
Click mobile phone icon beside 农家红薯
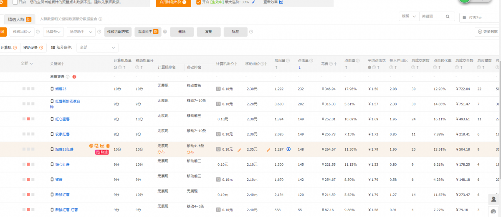(x=52, y=134)
